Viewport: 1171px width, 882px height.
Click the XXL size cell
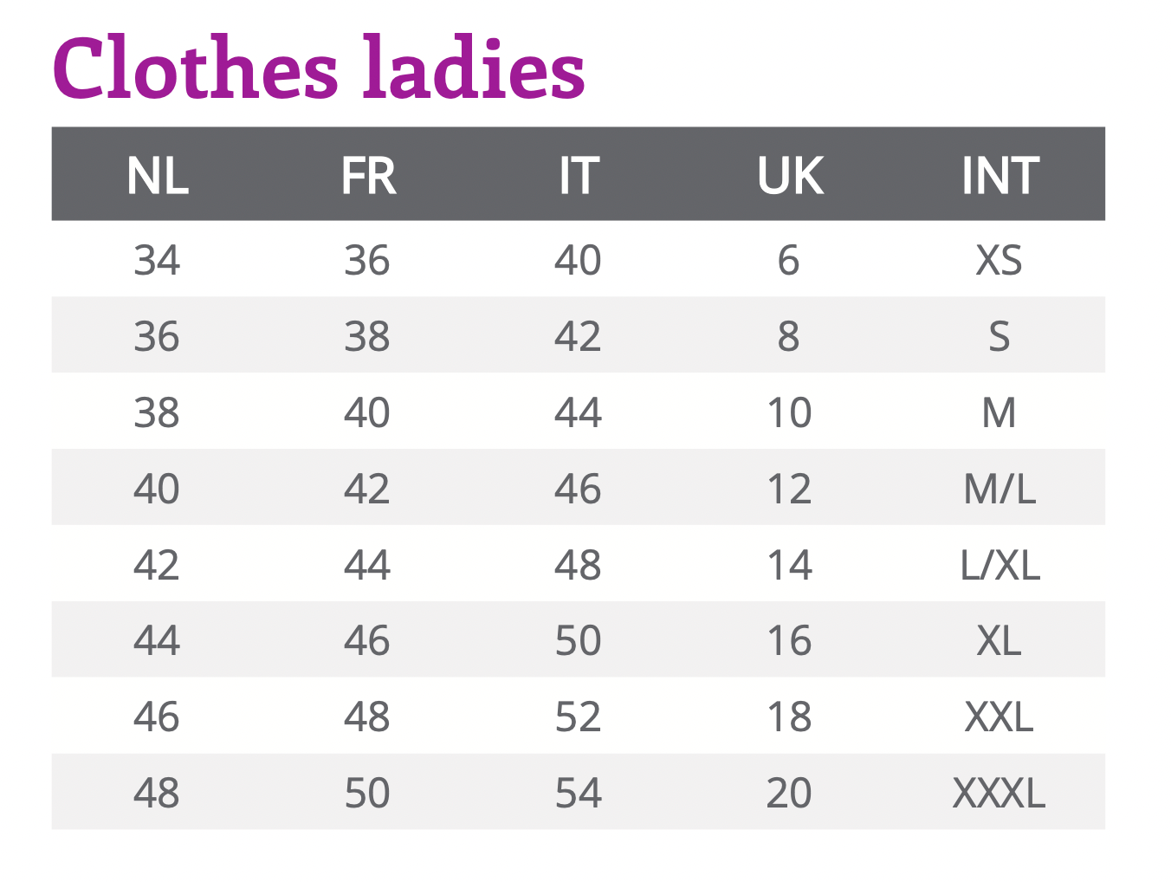click(1000, 717)
